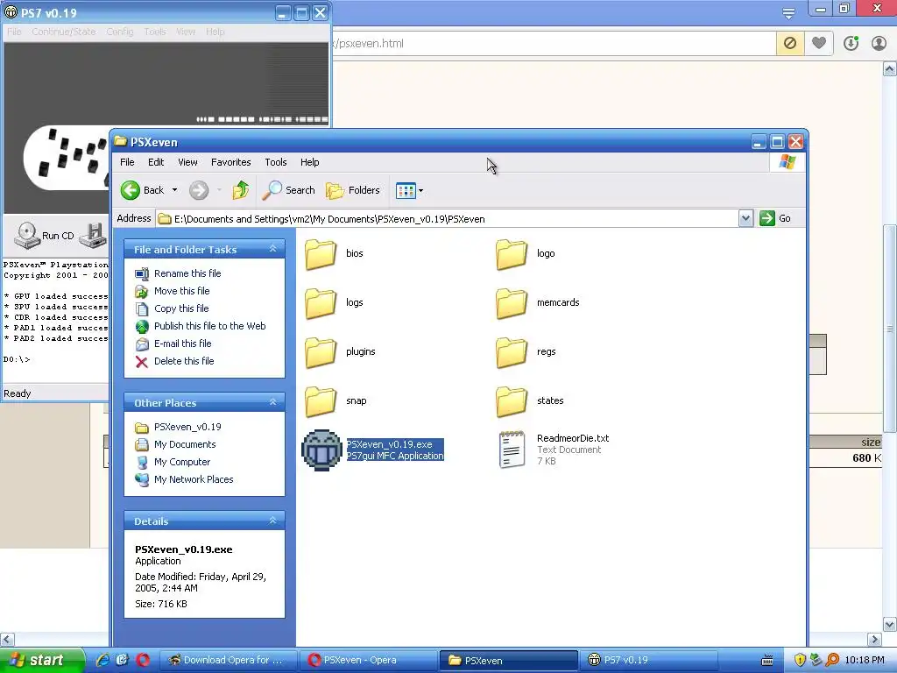
Task: Click Run CD in PS7 window
Action: tap(44, 236)
